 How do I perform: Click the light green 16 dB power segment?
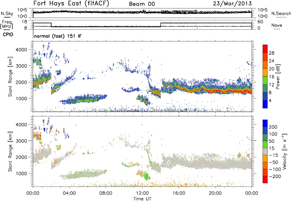[x=265, y=80]
